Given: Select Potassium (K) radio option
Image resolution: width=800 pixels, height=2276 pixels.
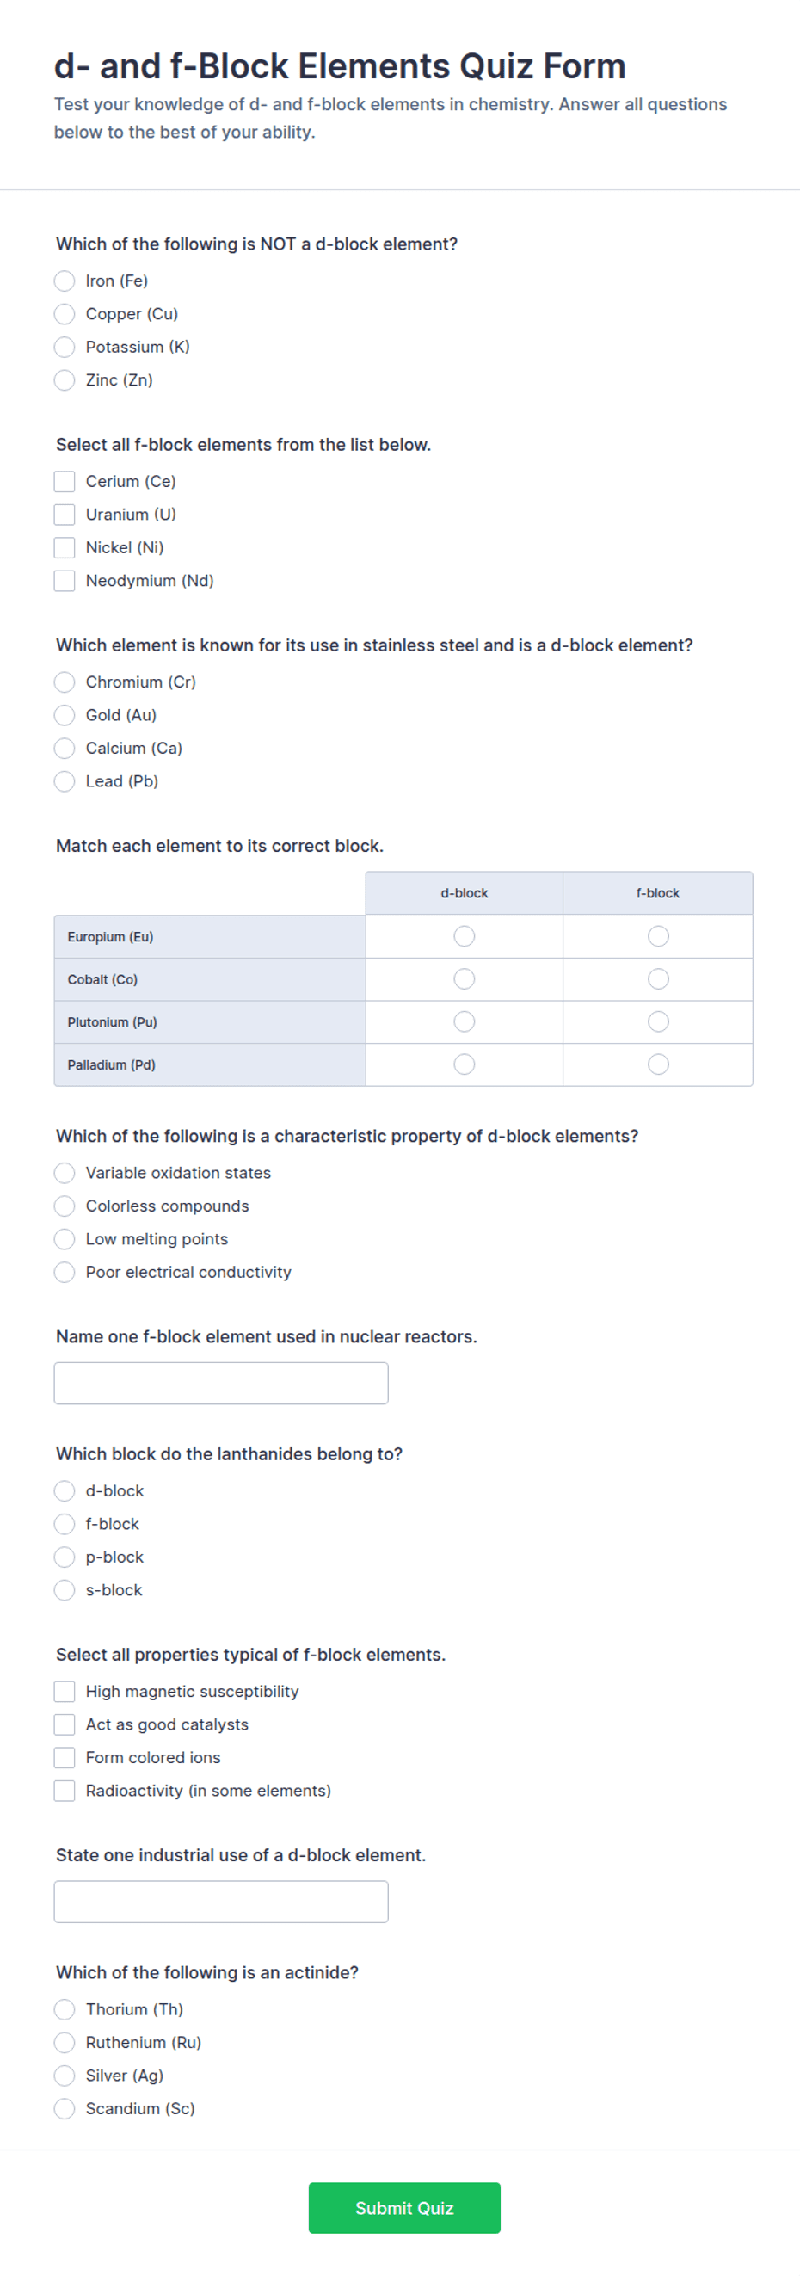Looking at the screenshot, I should click(65, 348).
